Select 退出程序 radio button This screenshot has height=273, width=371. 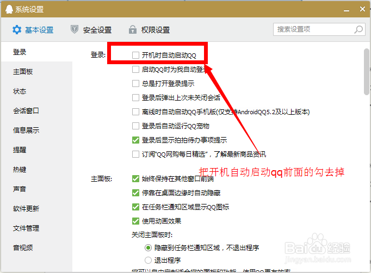tap(148, 260)
